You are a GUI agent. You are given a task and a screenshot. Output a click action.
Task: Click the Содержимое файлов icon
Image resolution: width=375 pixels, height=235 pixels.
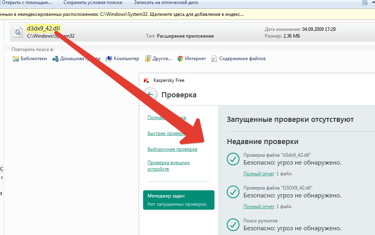click(x=214, y=58)
